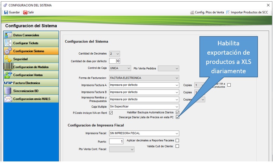Enable Valida Cuit de Cliente checkbox
273x163 pixels.
coord(177,146)
